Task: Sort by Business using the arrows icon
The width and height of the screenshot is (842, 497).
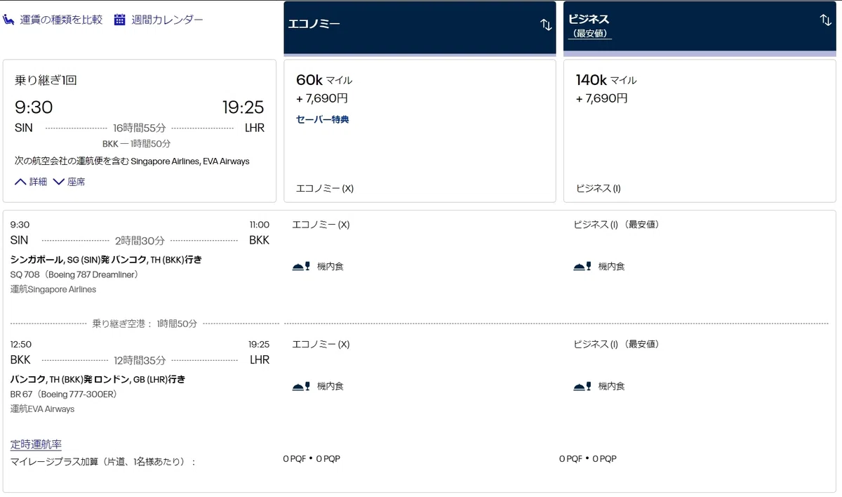Action: pyautogui.click(x=825, y=20)
